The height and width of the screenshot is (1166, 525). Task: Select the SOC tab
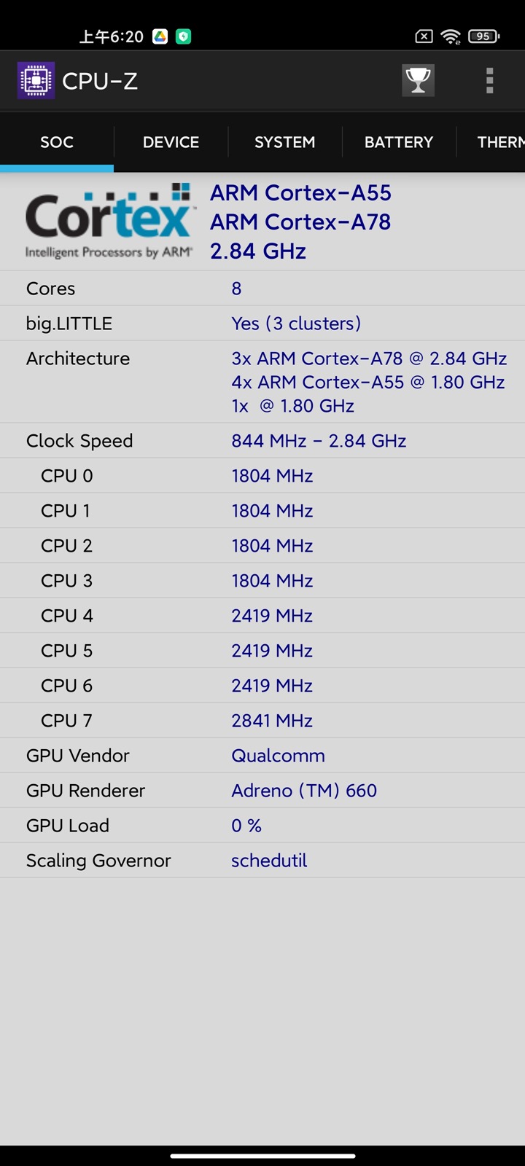point(57,142)
